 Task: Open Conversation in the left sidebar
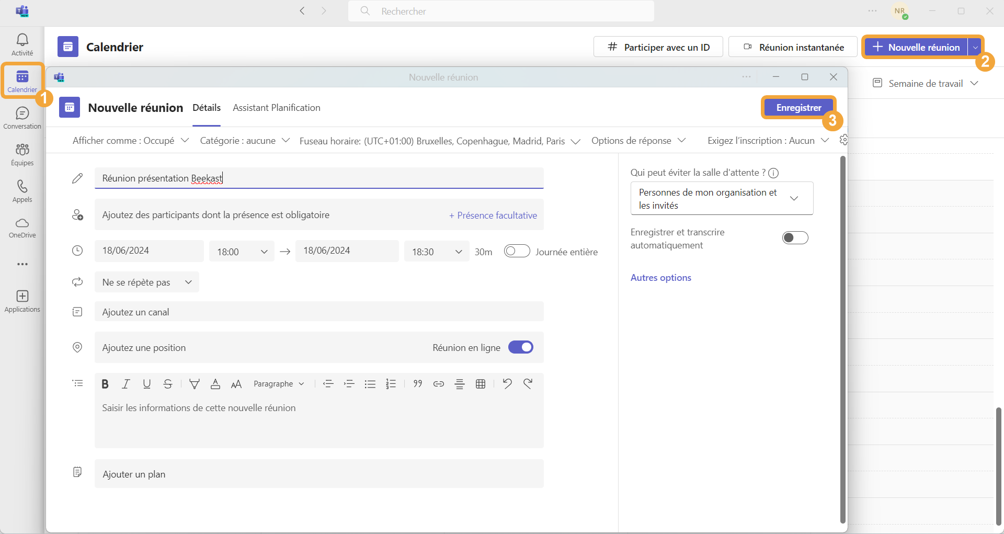click(x=22, y=118)
